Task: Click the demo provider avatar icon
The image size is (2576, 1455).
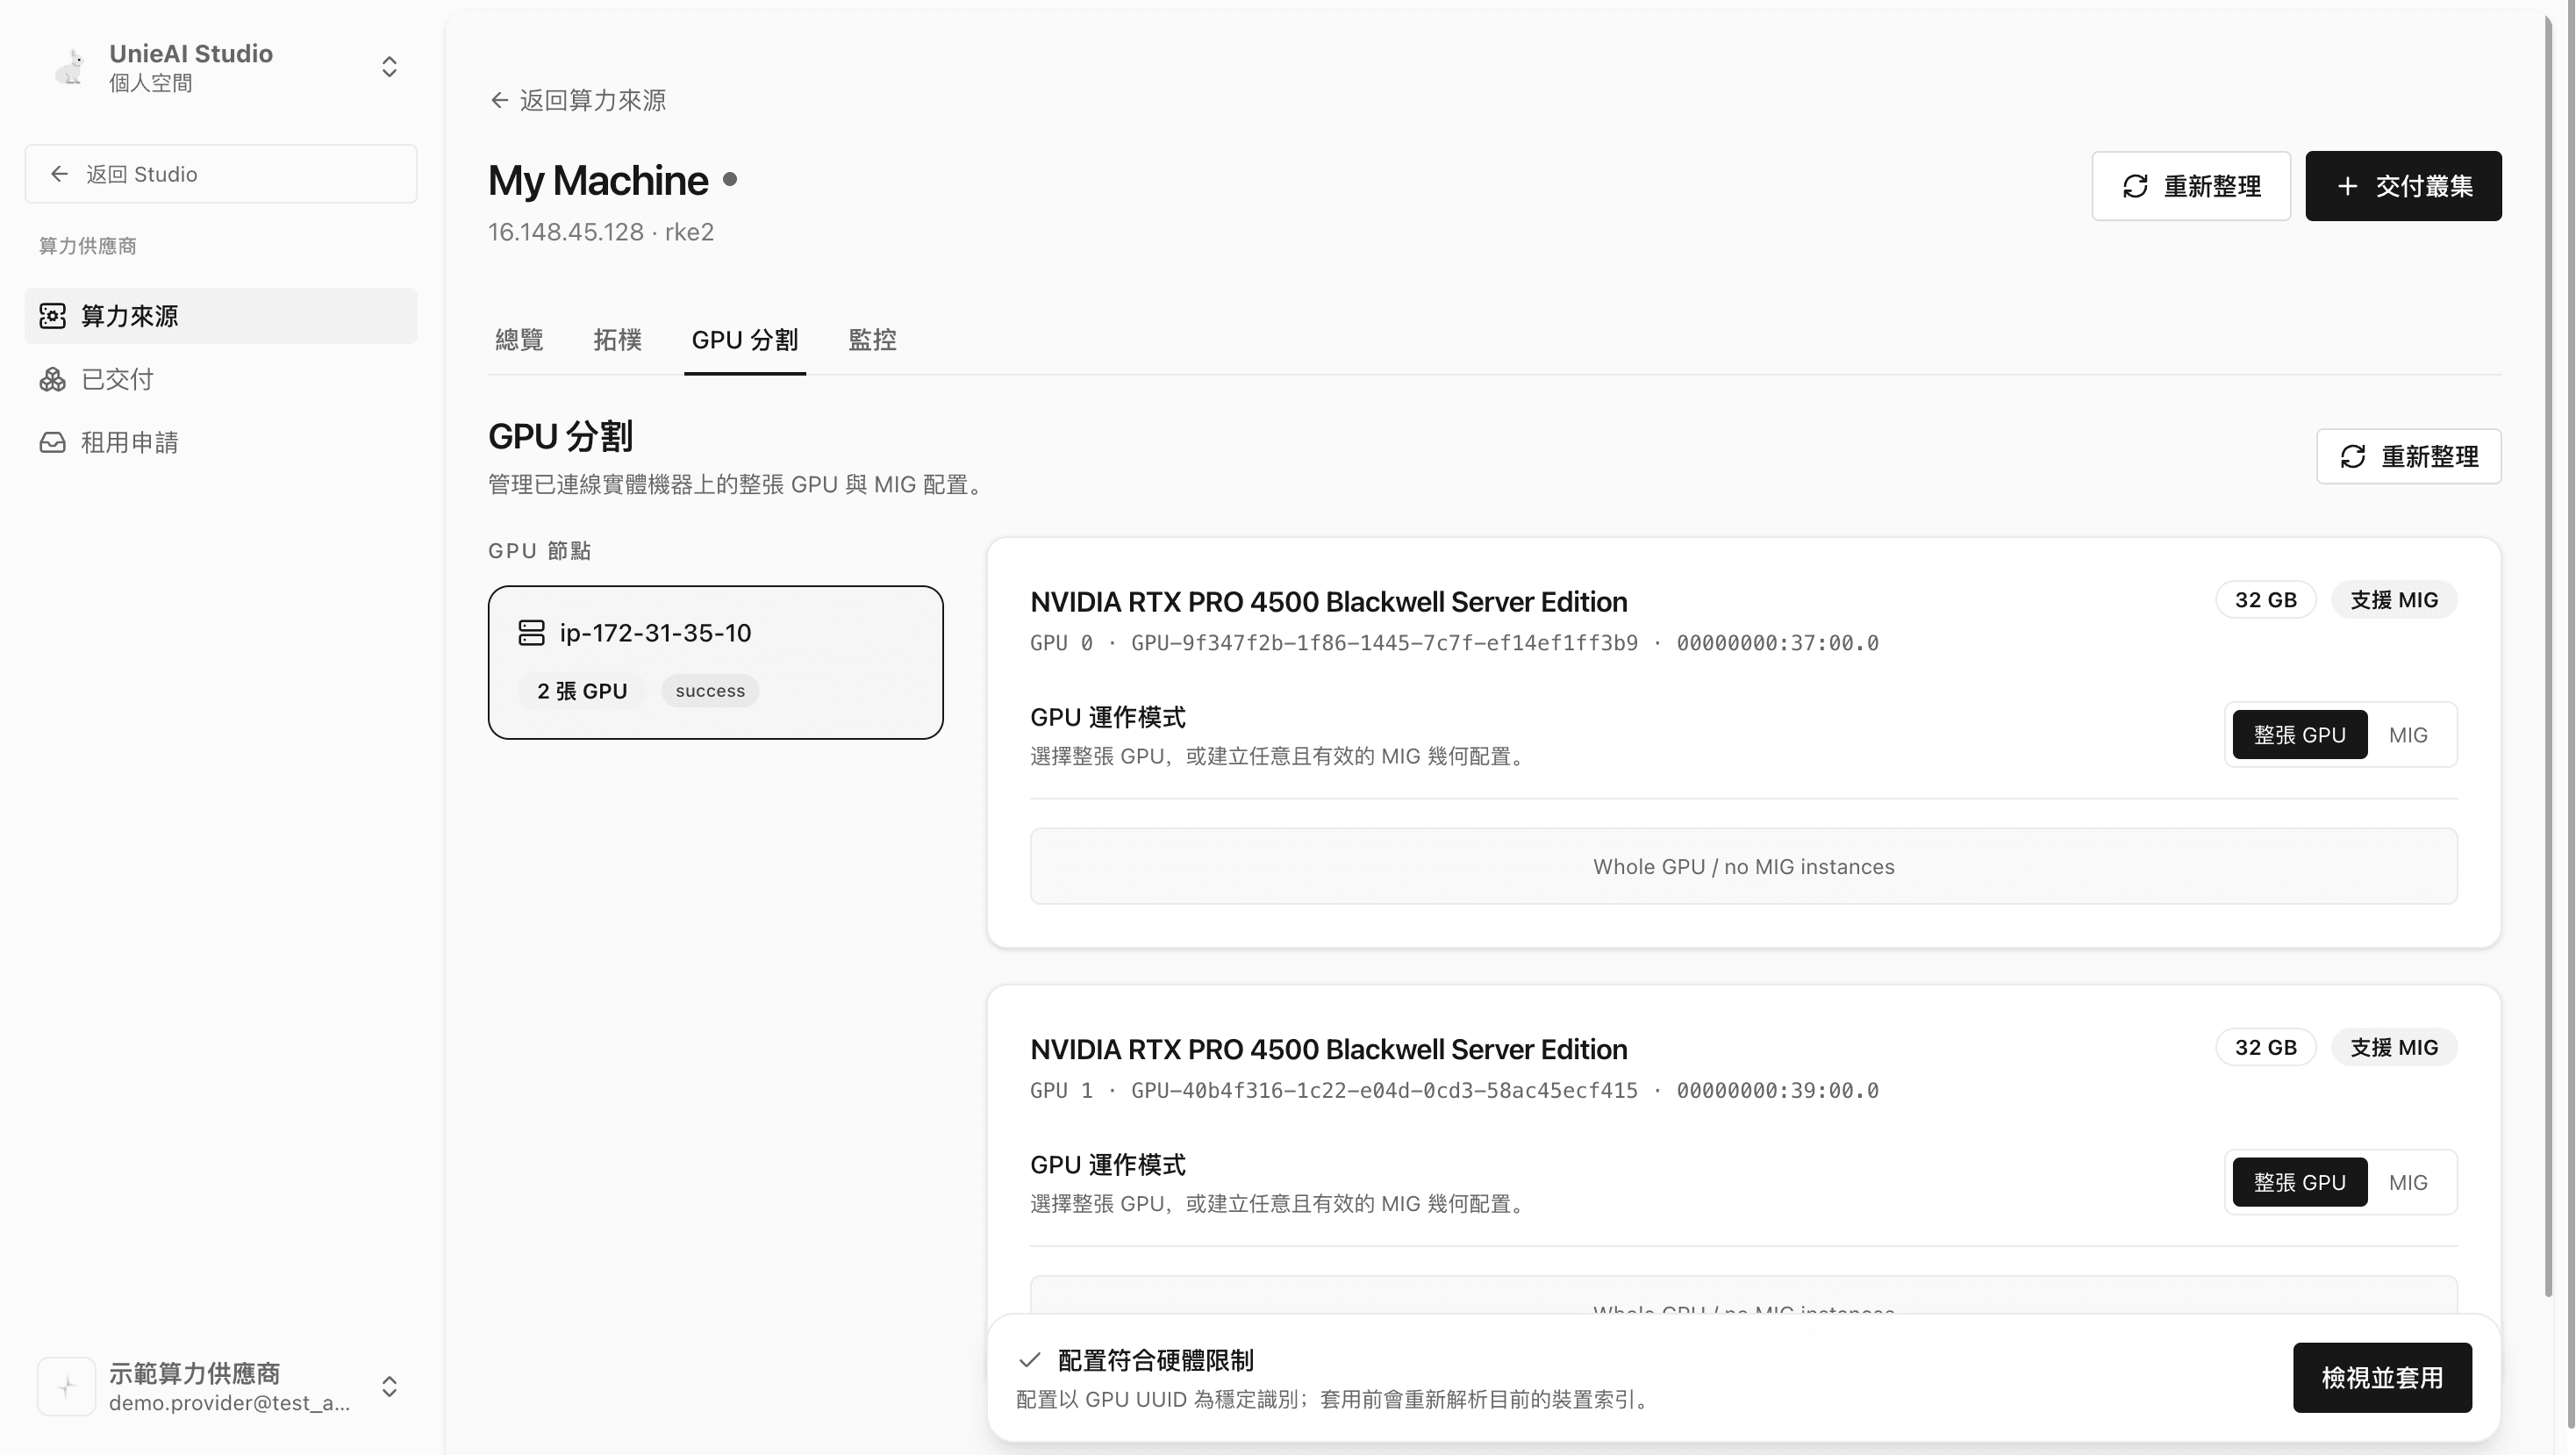Action: pos(66,1386)
